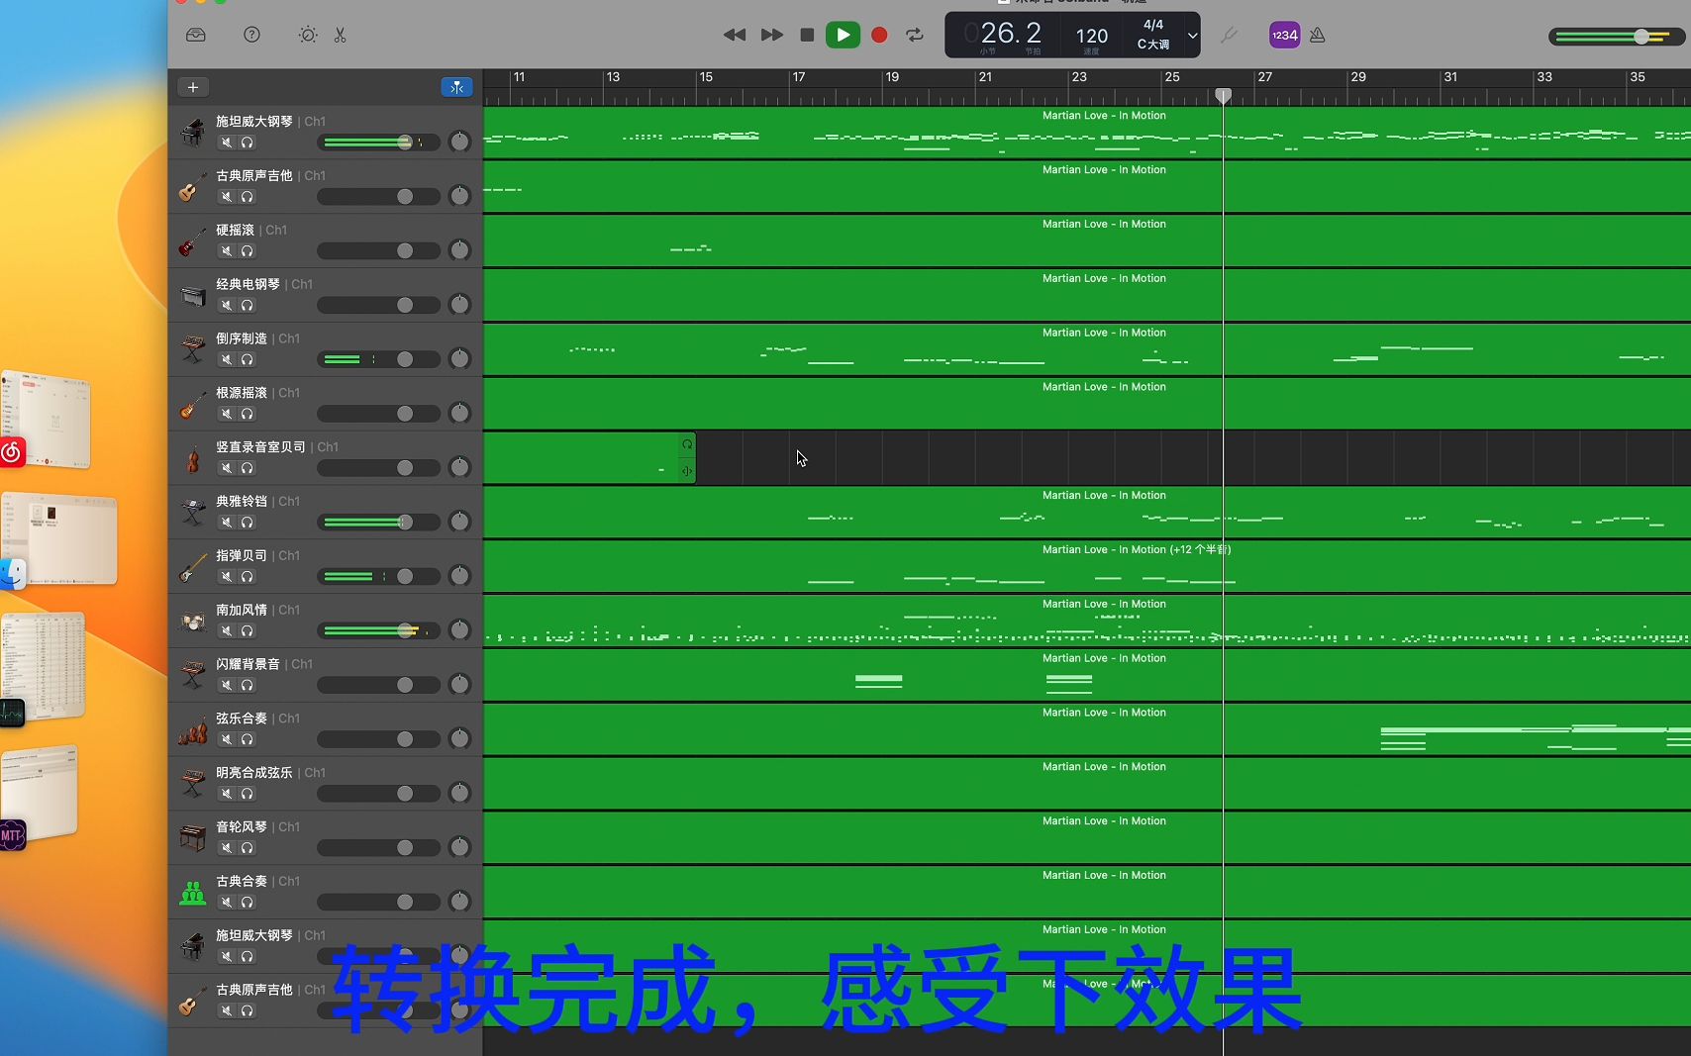Mute the 古典原声吉他 track
Image resolution: width=1691 pixels, height=1056 pixels.
pos(226,197)
